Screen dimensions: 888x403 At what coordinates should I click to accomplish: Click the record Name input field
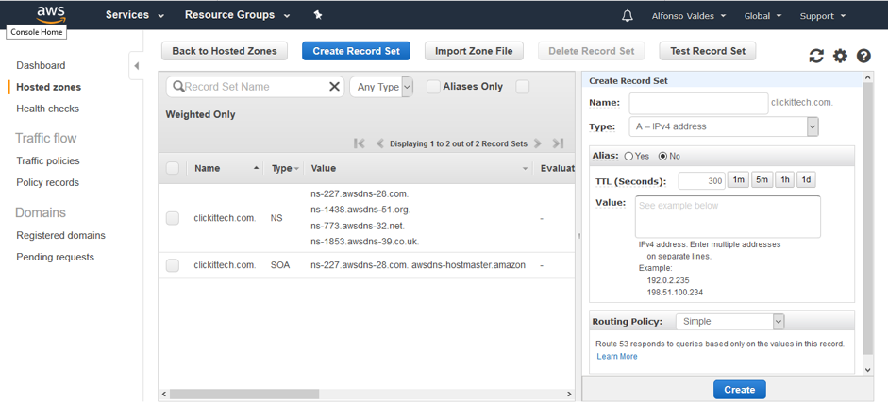(698, 103)
